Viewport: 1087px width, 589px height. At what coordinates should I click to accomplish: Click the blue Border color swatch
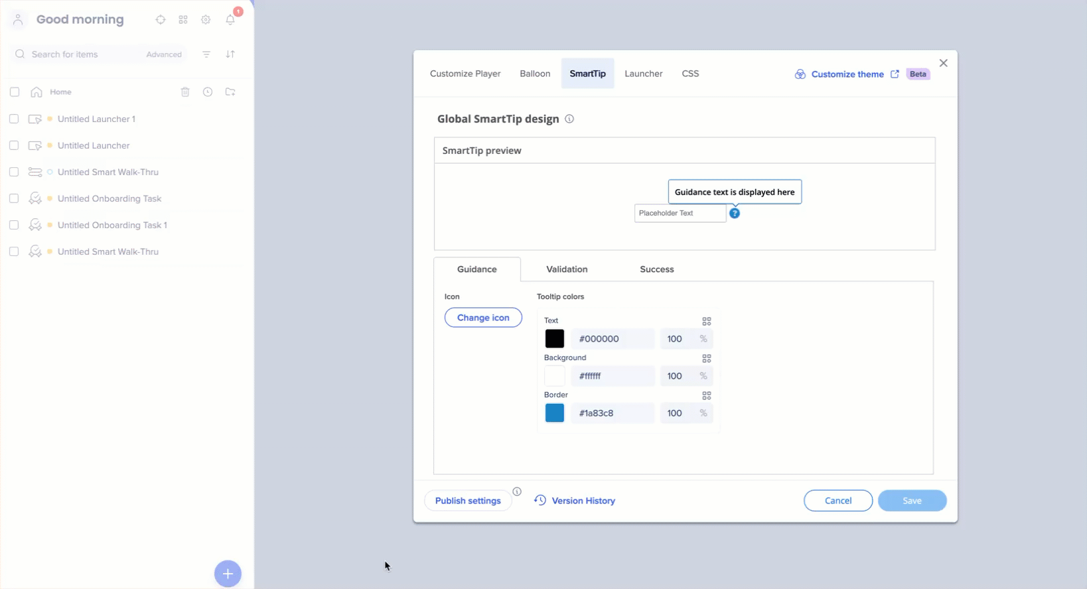[555, 413]
